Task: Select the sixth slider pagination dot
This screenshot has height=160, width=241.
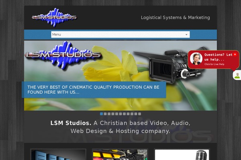Action: 120,114
